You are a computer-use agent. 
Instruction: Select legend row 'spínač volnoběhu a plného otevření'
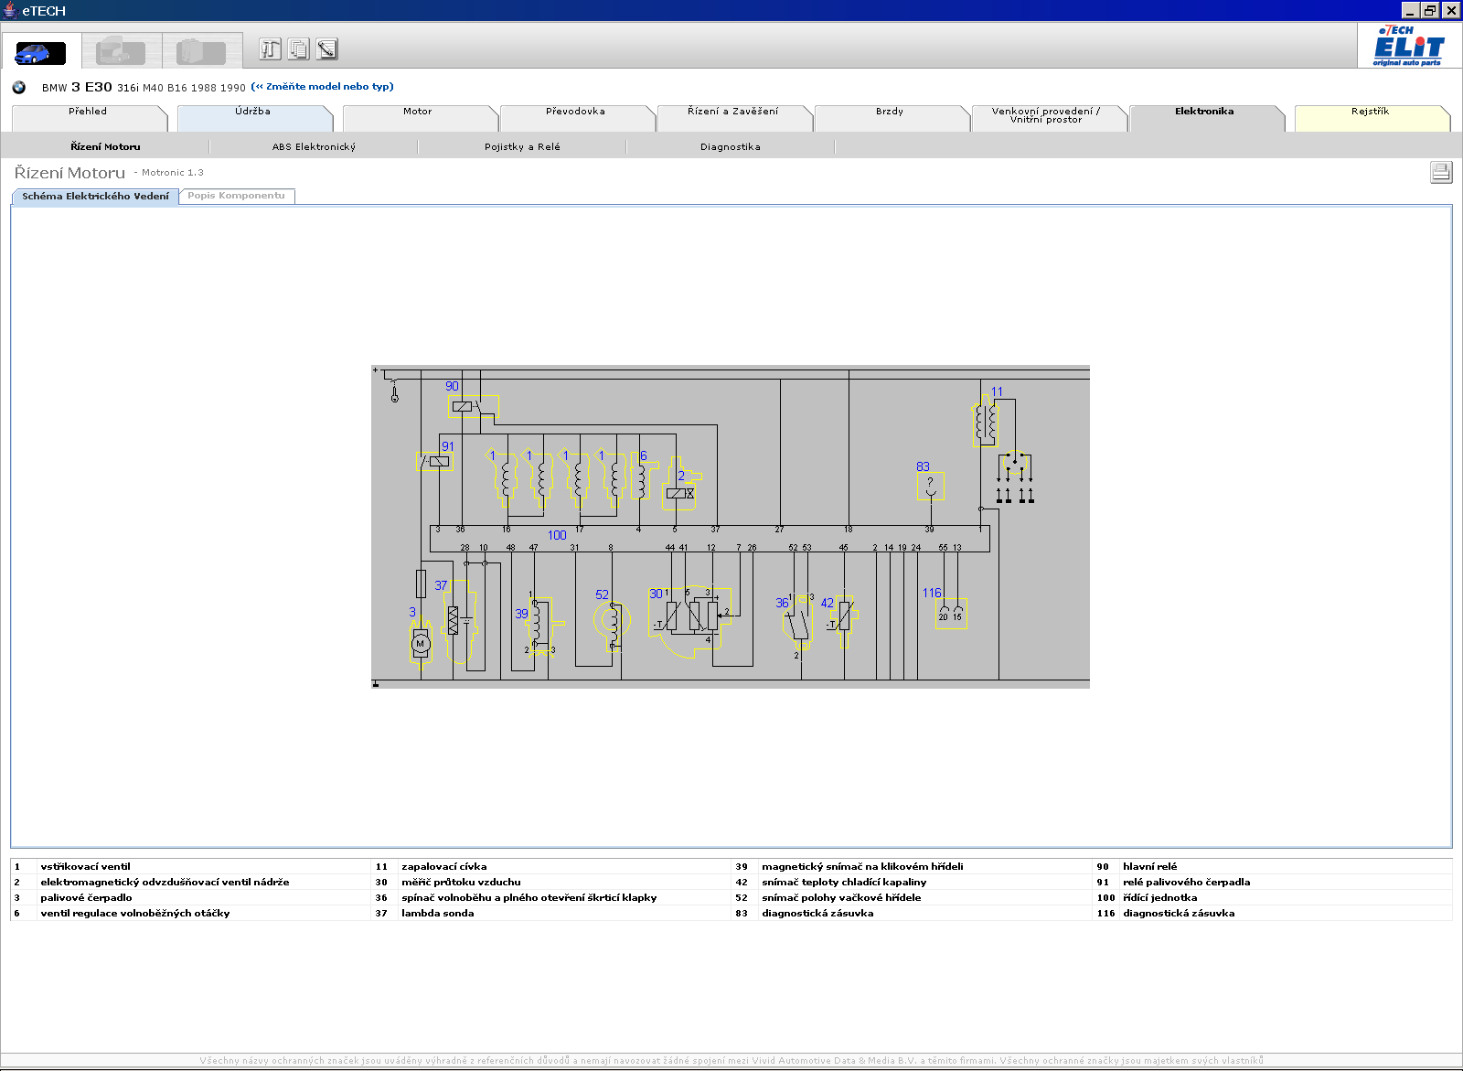pyautogui.click(x=551, y=897)
